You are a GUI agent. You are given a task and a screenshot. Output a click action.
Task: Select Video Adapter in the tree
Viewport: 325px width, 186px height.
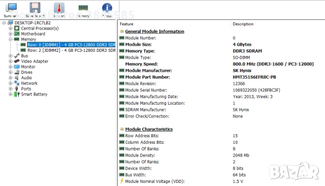(x=35, y=61)
